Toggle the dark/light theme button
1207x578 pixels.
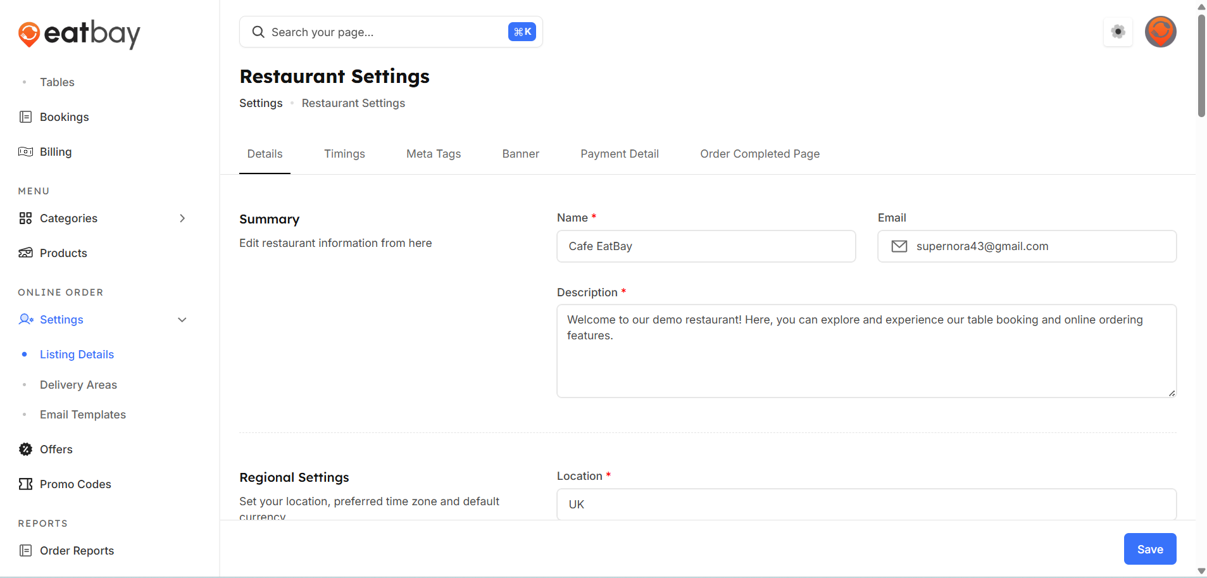[x=1118, y=32]
